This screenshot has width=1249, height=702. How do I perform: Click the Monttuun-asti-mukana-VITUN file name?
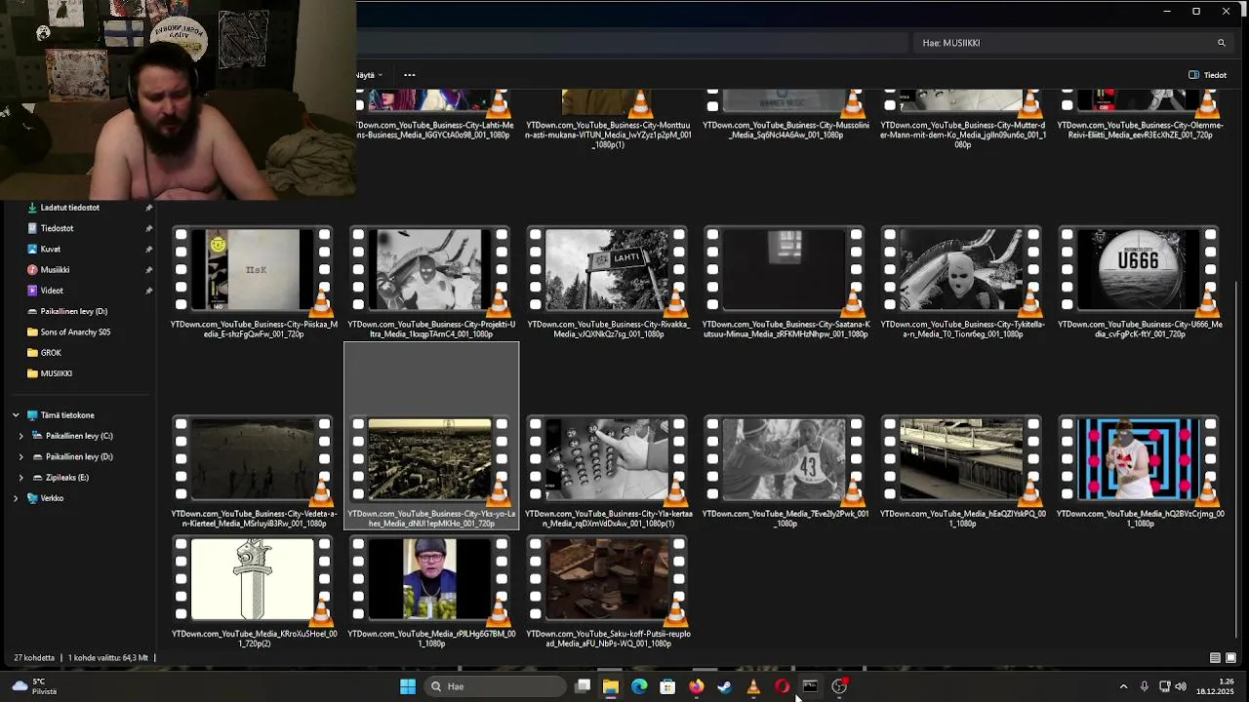pyautogui.click(x=608, y=135)
